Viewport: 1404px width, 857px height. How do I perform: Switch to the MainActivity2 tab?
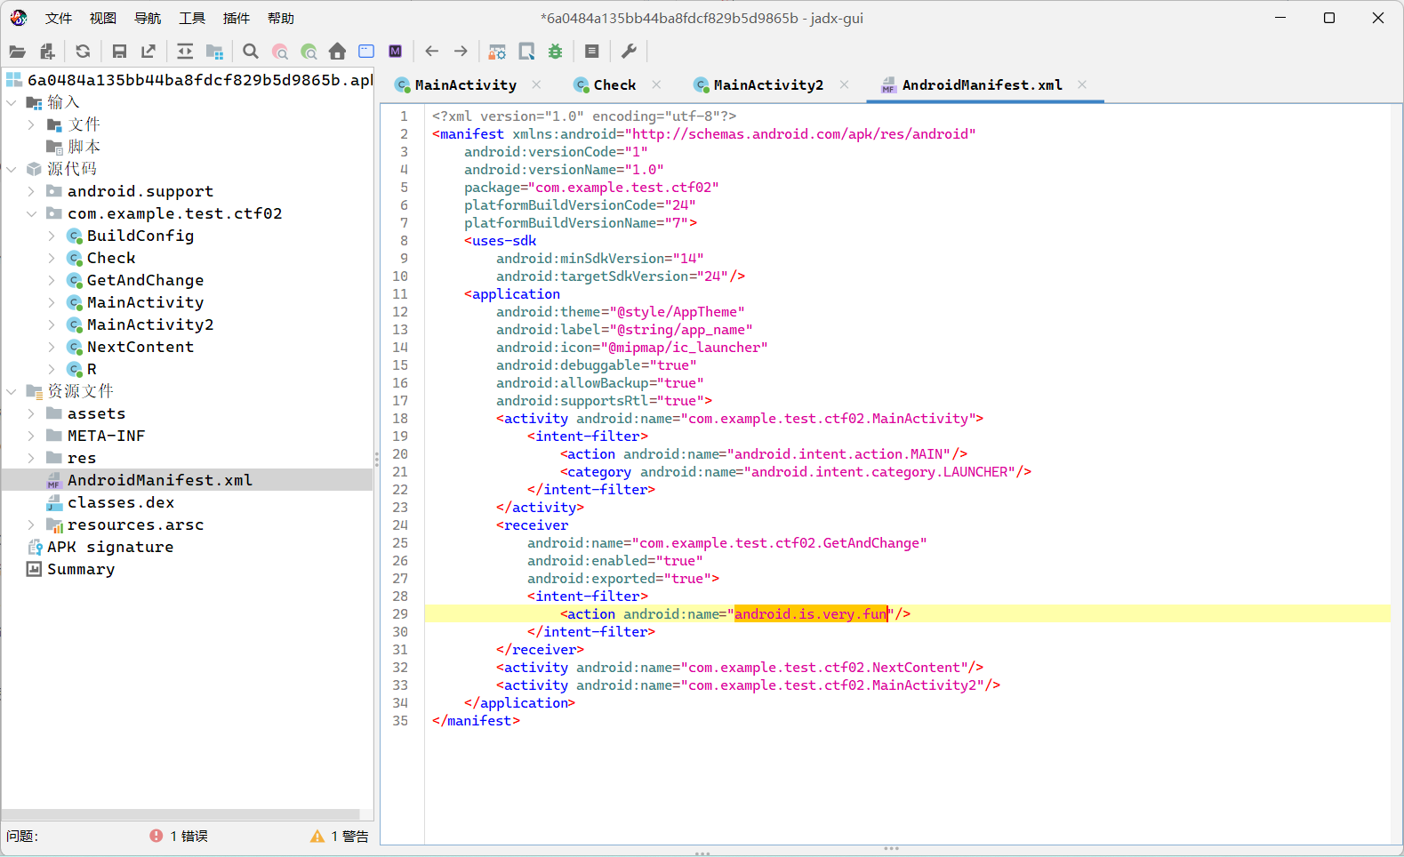tap(768, 85)
